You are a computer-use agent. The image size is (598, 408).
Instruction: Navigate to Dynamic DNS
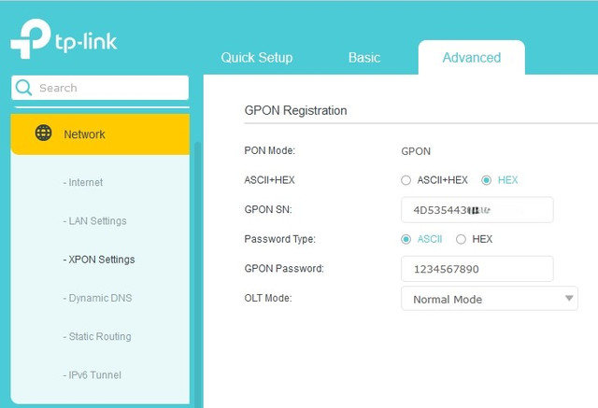(97, 298)
